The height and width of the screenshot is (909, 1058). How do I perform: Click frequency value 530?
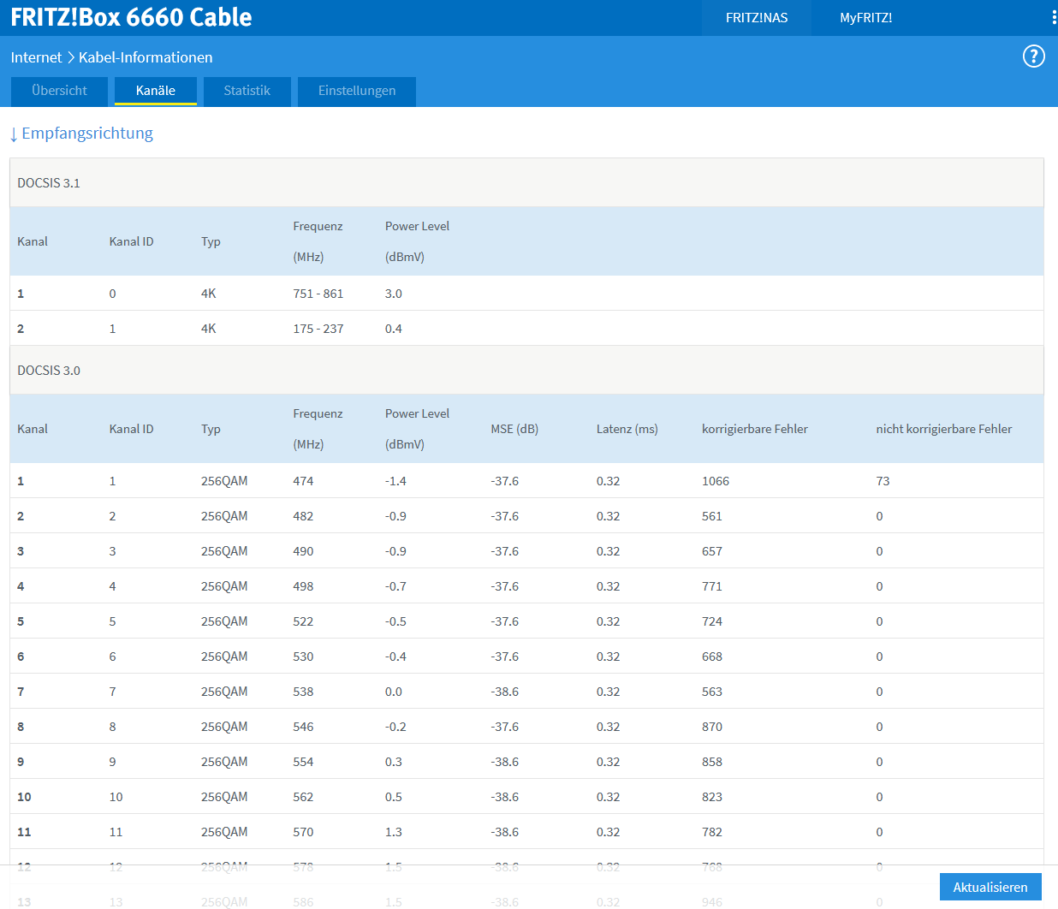point(303,656)
